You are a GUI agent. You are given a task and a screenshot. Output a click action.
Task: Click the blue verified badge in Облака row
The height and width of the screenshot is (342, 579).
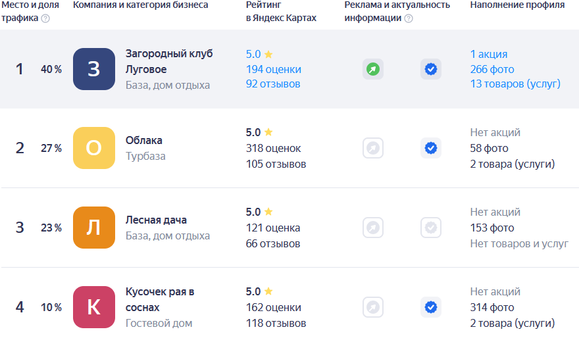point(431,149)
